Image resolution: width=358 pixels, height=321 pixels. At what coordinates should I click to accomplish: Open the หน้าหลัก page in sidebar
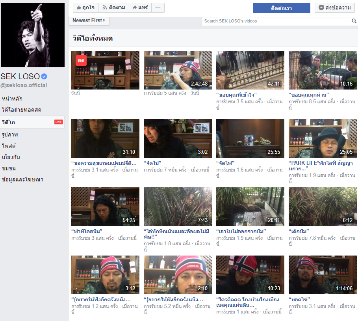click(x=12, y=98)
